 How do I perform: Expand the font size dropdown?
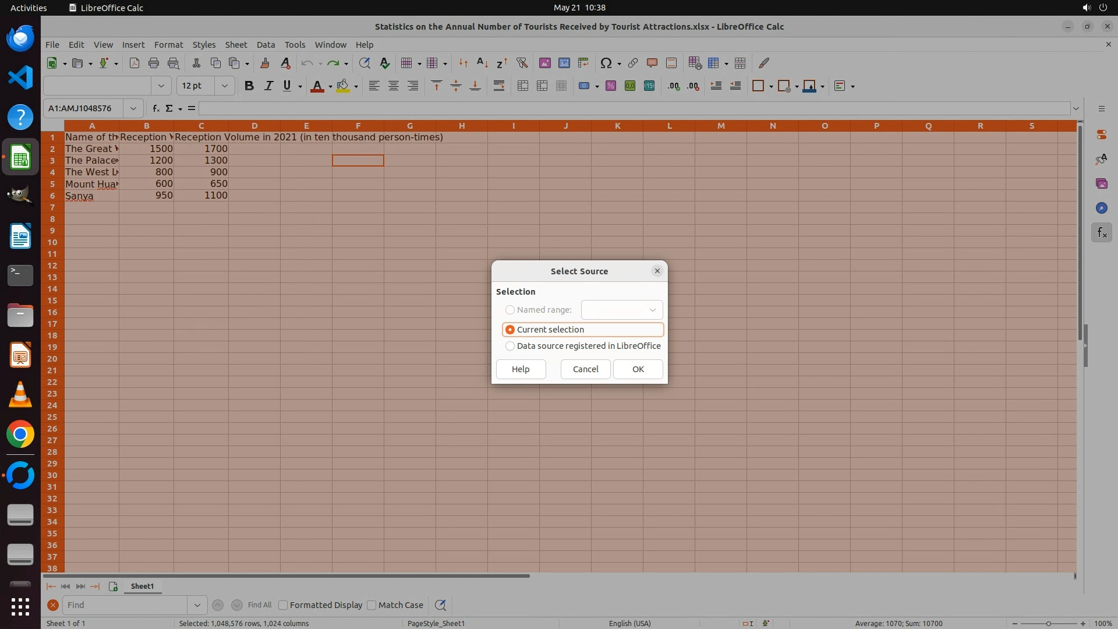click(x=224, y=86)
